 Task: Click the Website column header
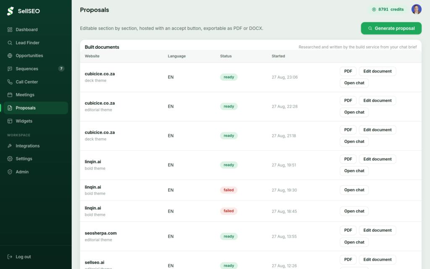click(x=92, y=56)
